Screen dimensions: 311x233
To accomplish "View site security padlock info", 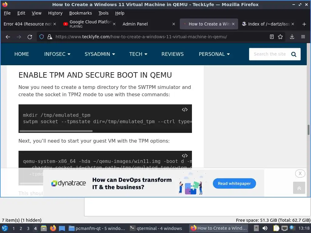I will (50, 37).
